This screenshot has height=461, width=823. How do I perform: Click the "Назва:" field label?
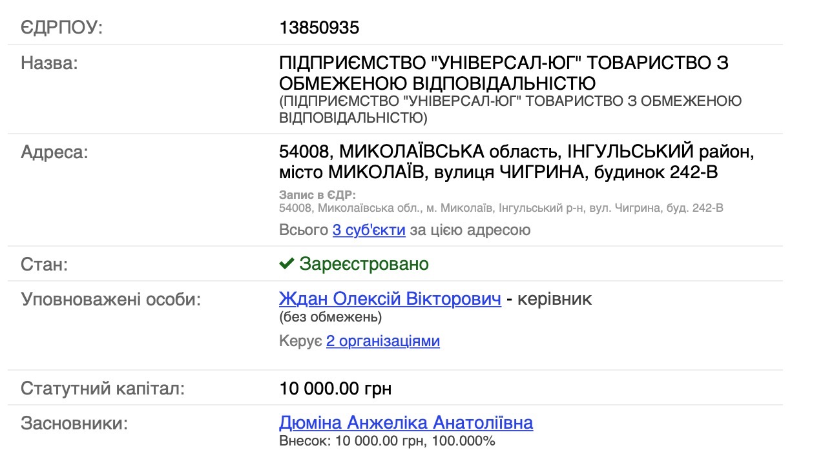(x=49, y=63)
